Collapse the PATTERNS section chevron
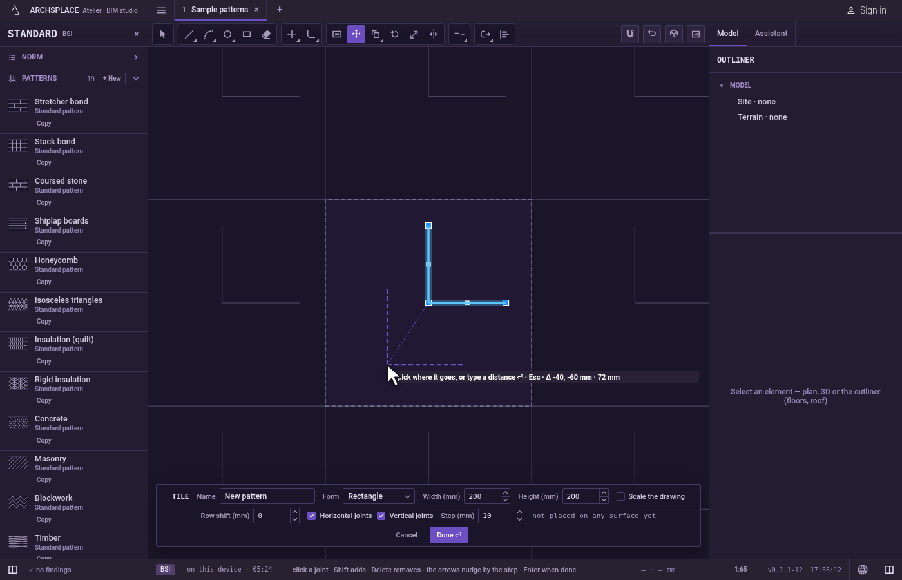This screenshot has width=902, height=580. 136,79
